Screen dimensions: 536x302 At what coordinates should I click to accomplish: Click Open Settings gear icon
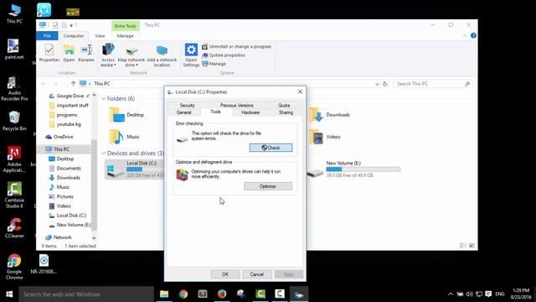(191, 55)
